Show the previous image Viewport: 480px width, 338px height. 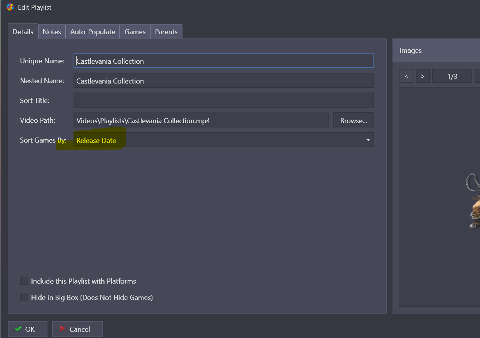(406, 76)
